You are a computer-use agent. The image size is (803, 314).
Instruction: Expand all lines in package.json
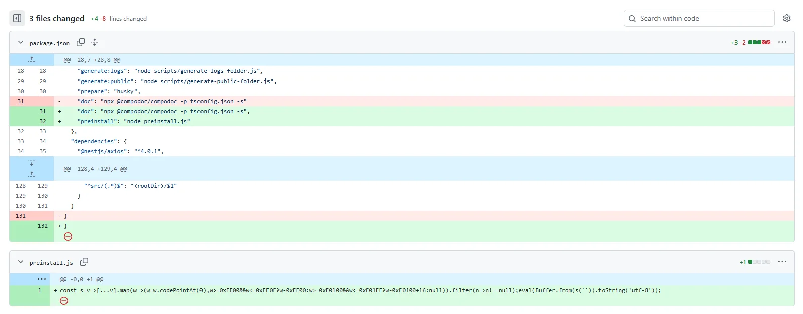95,43
